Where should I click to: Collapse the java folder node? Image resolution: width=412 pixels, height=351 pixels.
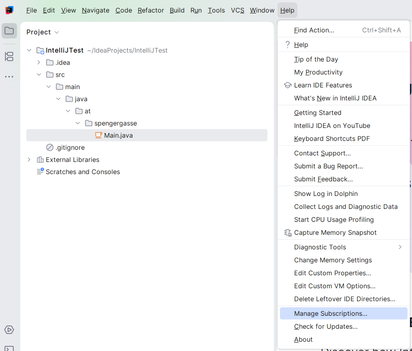point(58,99)
